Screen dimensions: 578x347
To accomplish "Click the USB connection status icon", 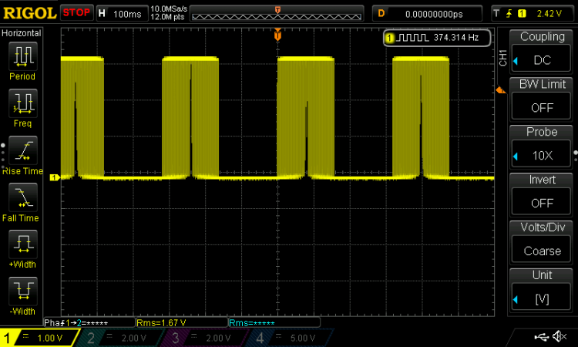I will click(x=541, y=336).
